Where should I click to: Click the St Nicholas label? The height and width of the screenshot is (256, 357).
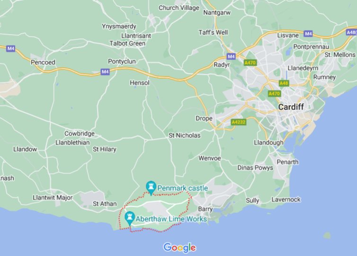[x=185, y=136]
